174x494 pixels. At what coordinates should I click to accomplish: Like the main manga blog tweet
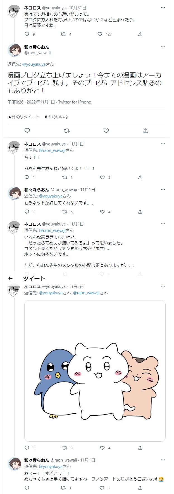[106, 131]
